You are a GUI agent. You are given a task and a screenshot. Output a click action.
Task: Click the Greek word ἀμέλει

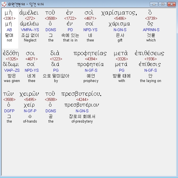29,13
